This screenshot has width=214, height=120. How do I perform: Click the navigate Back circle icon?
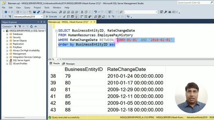point(6,12)
